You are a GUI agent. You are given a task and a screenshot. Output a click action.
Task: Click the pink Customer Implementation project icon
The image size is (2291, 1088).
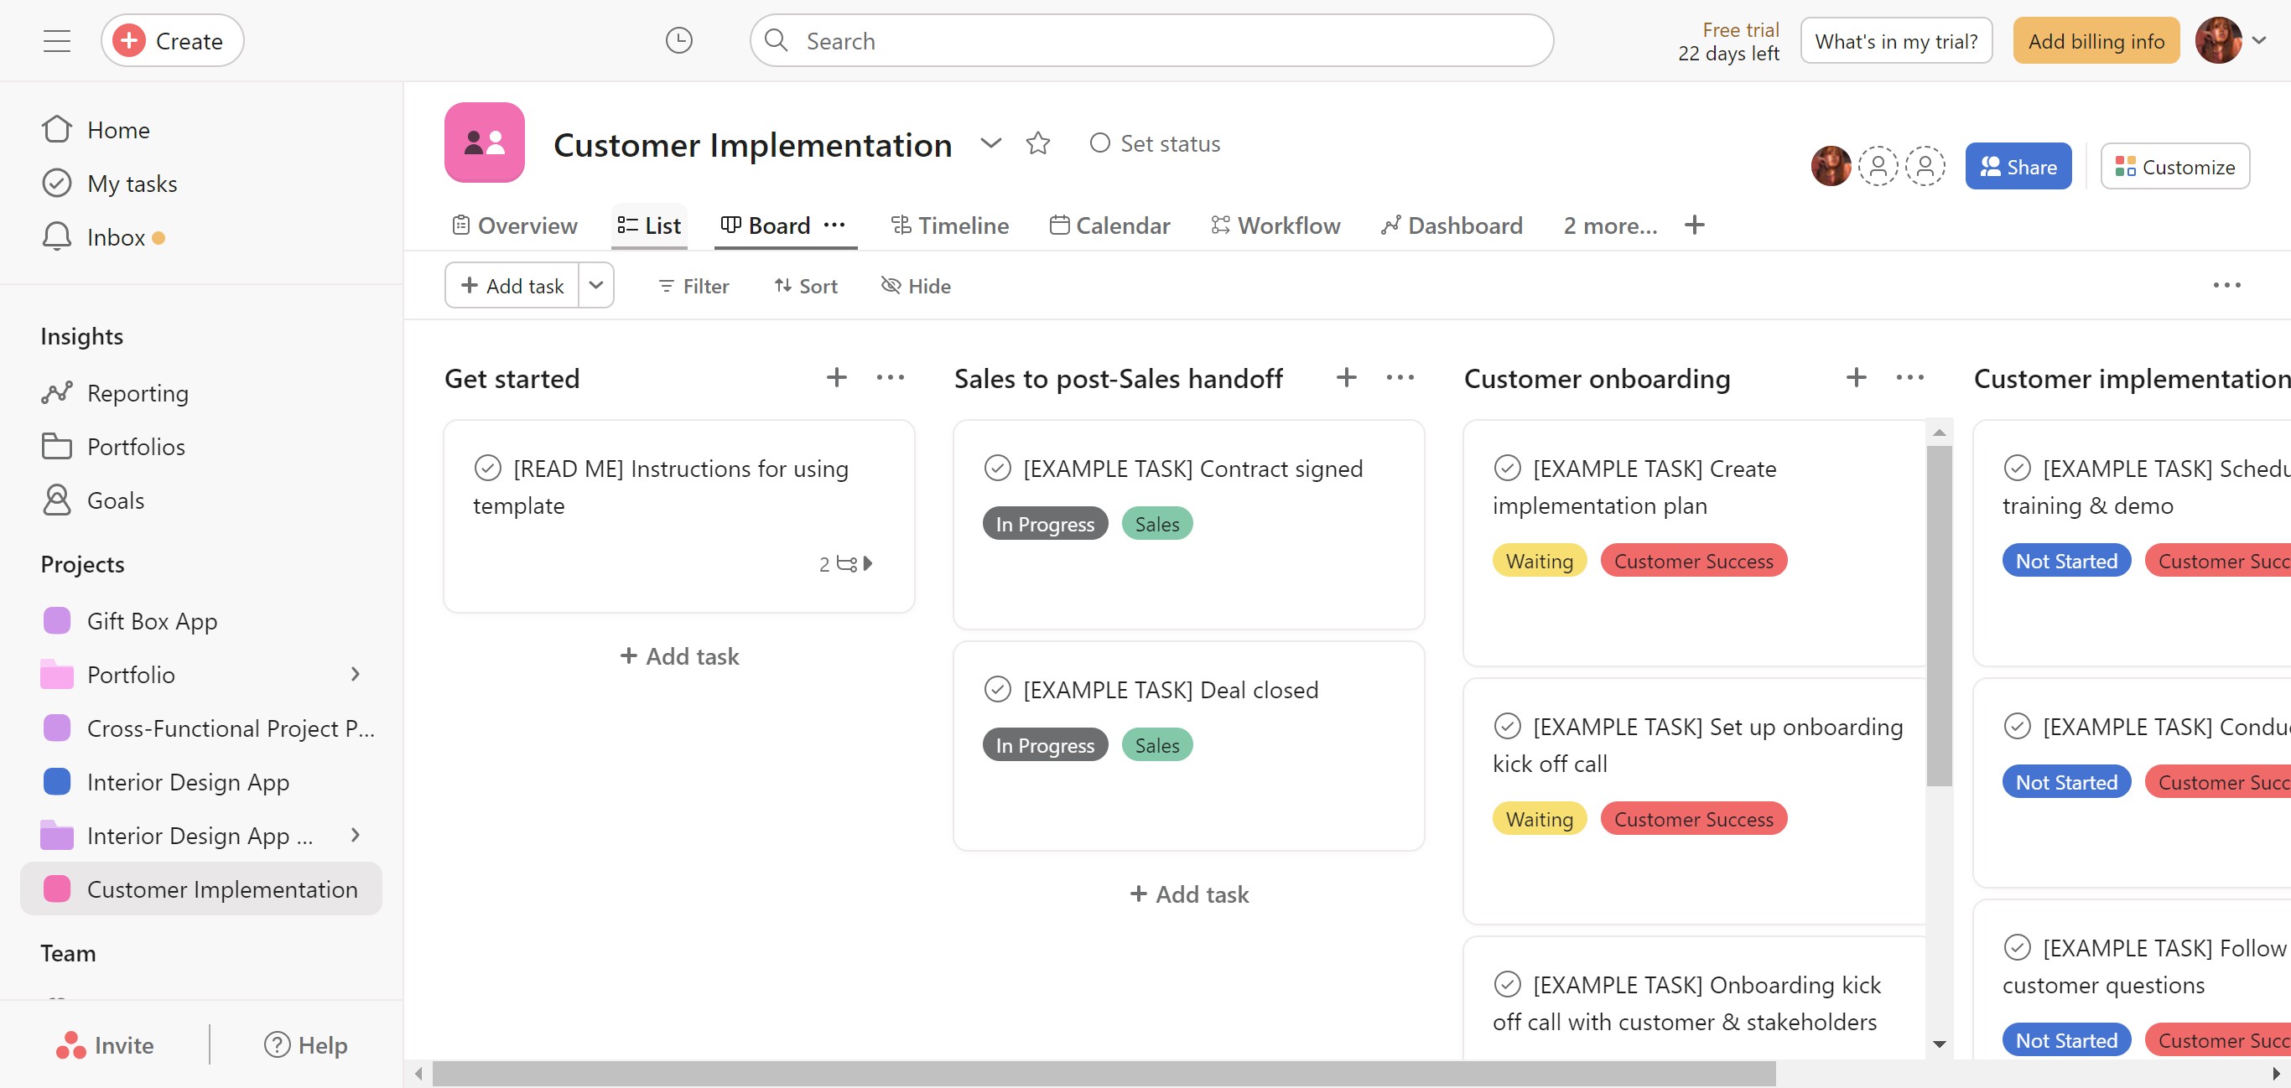(x=485, y=143)
